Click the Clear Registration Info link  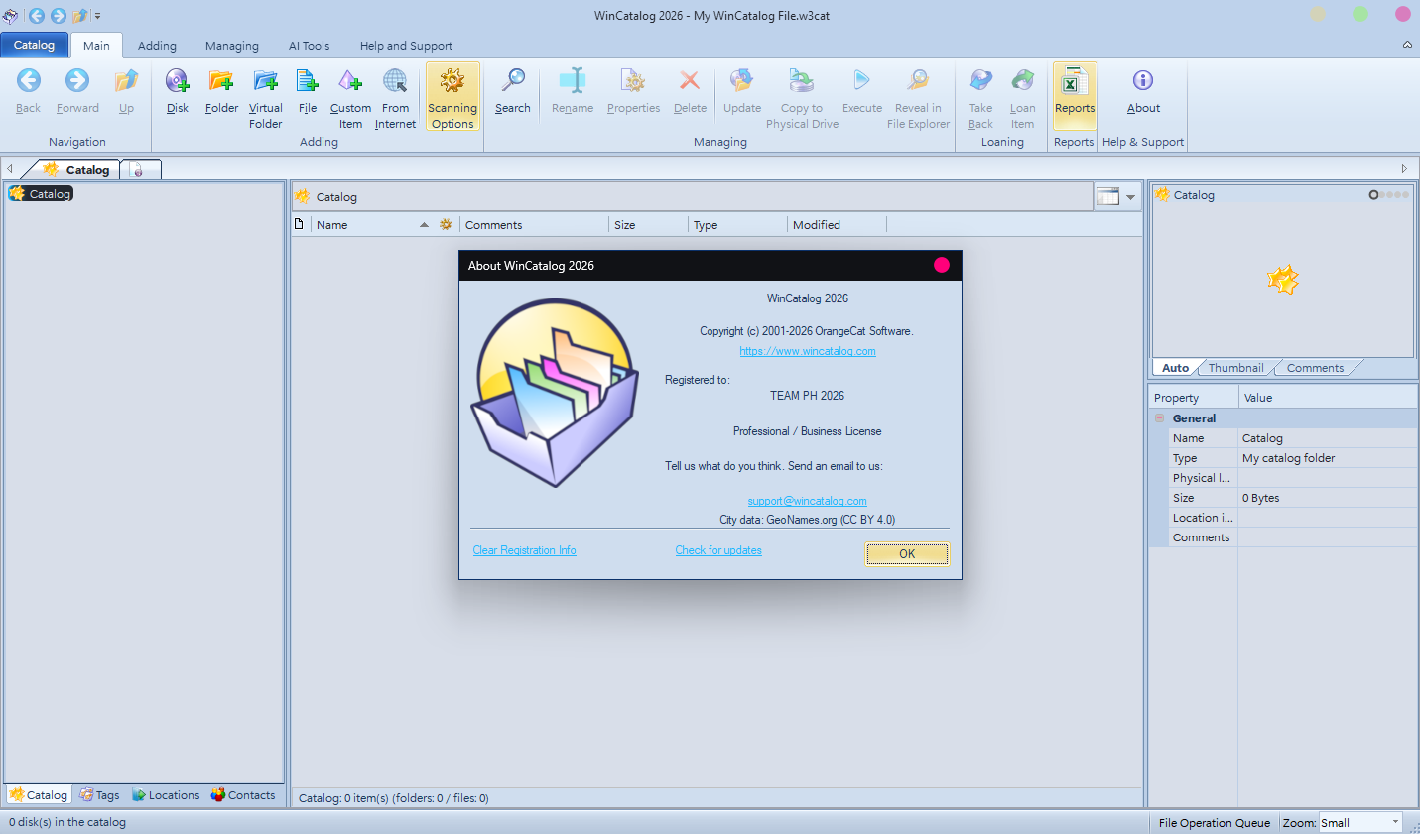click(x=524, y=550)
